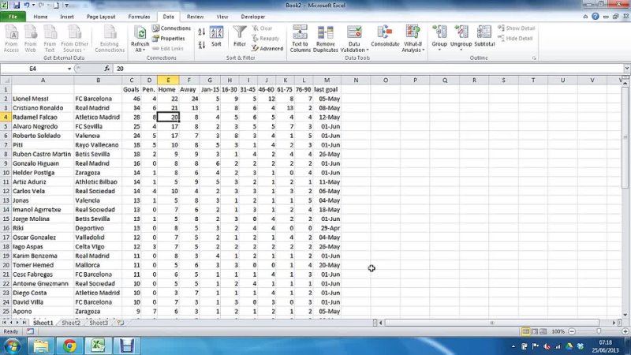The image size is (631, 355).
Task: Click the Save icon in quick access toolbar
Action: [17, 6]
